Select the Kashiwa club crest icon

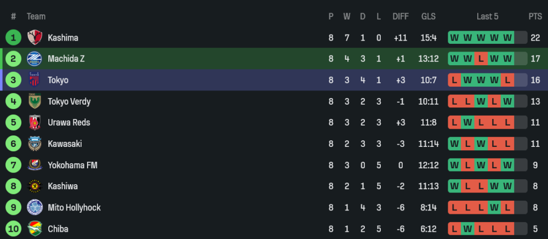[35, 186]
